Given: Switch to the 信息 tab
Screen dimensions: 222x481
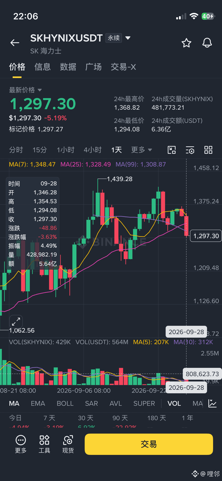Looking at the screenshot, I should pos(42,67).
